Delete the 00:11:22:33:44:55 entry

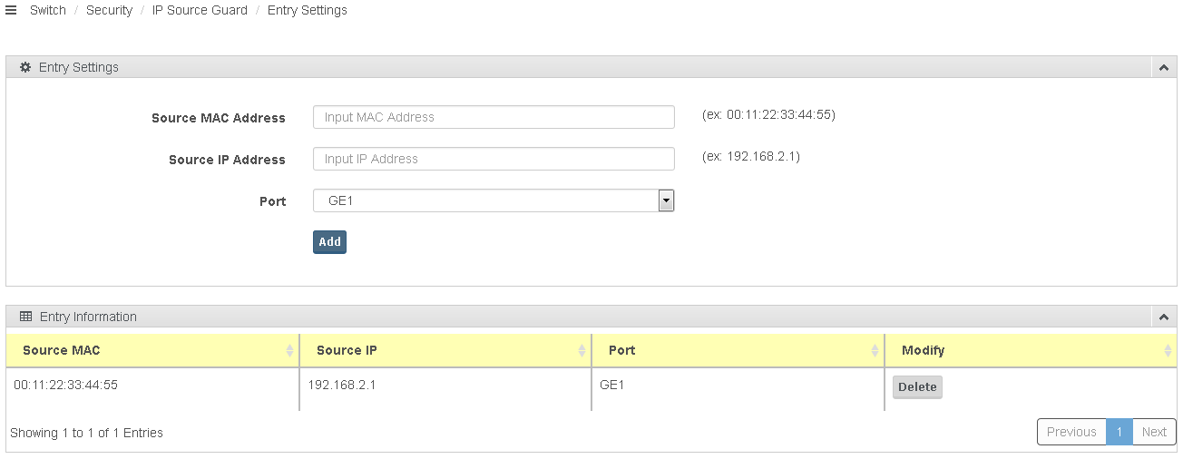click(x=917, y=387)
